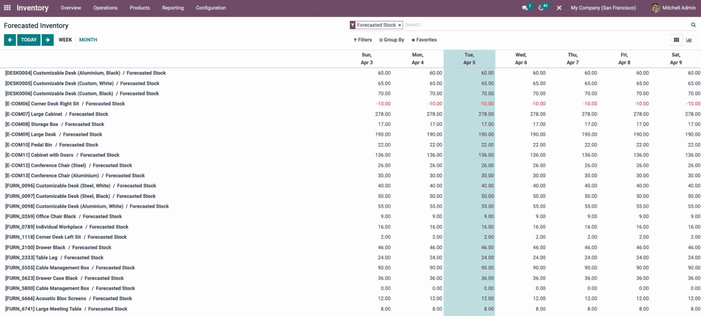Expand the Group By dropdown
The height and width of the screenshot is (316, 701).
click(391, 40)
